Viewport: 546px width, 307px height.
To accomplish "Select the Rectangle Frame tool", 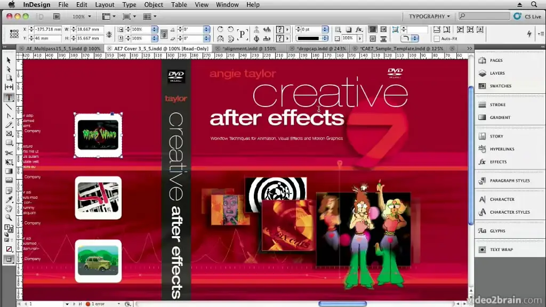I will click(9, 134).
